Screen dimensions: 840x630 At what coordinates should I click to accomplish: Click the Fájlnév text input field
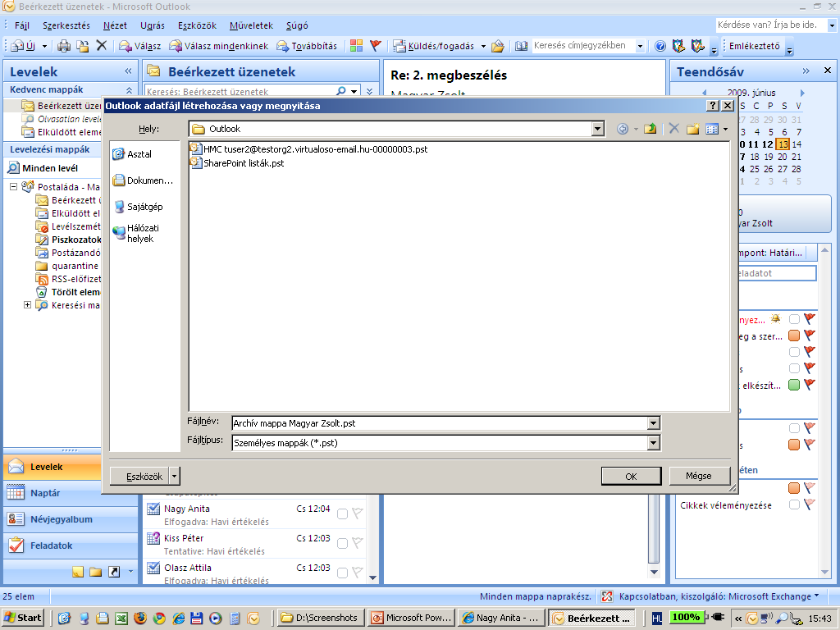point(440,423)
